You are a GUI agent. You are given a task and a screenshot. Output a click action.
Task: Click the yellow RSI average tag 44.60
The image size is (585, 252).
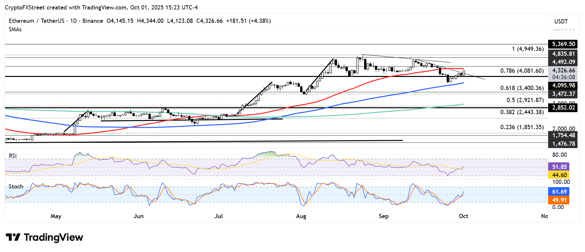pyautogui.click(x=559, y=175)
